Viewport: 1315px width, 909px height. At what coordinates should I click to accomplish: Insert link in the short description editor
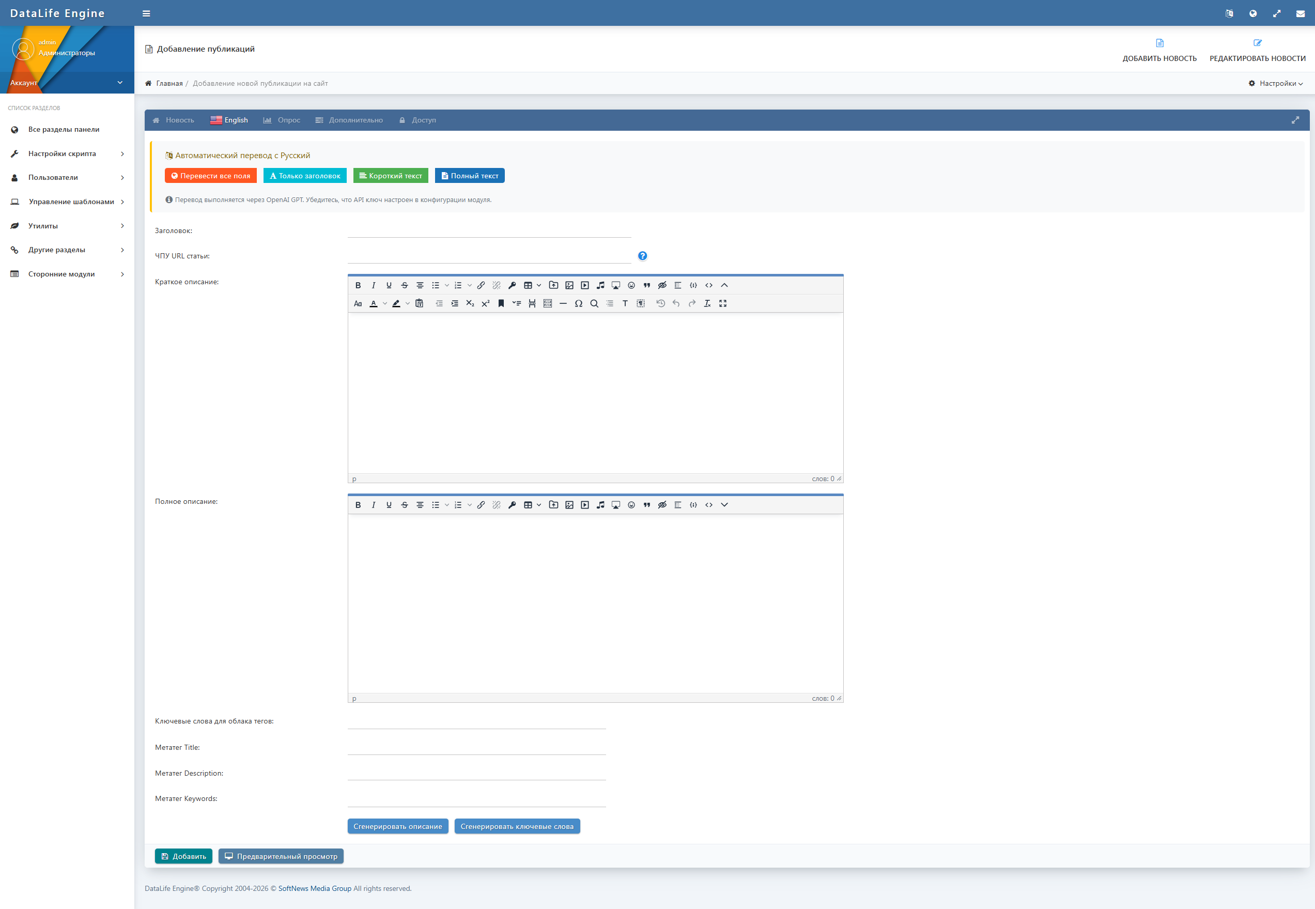(x=481, y=285)
